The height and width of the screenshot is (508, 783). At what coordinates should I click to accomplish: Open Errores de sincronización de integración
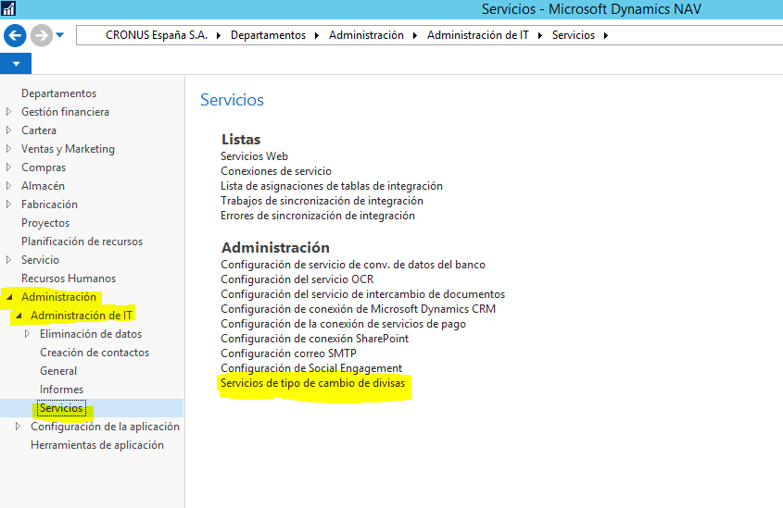(x=318, y=216)
